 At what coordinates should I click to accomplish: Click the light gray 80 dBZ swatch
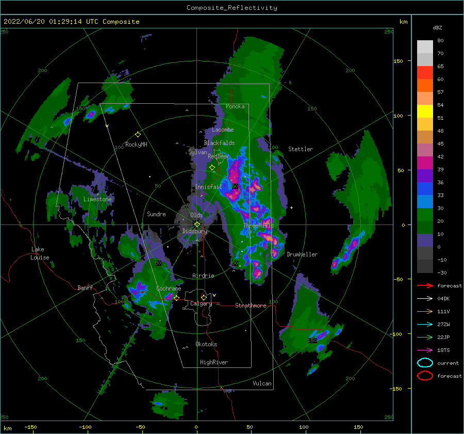click(x=425, y=46)
